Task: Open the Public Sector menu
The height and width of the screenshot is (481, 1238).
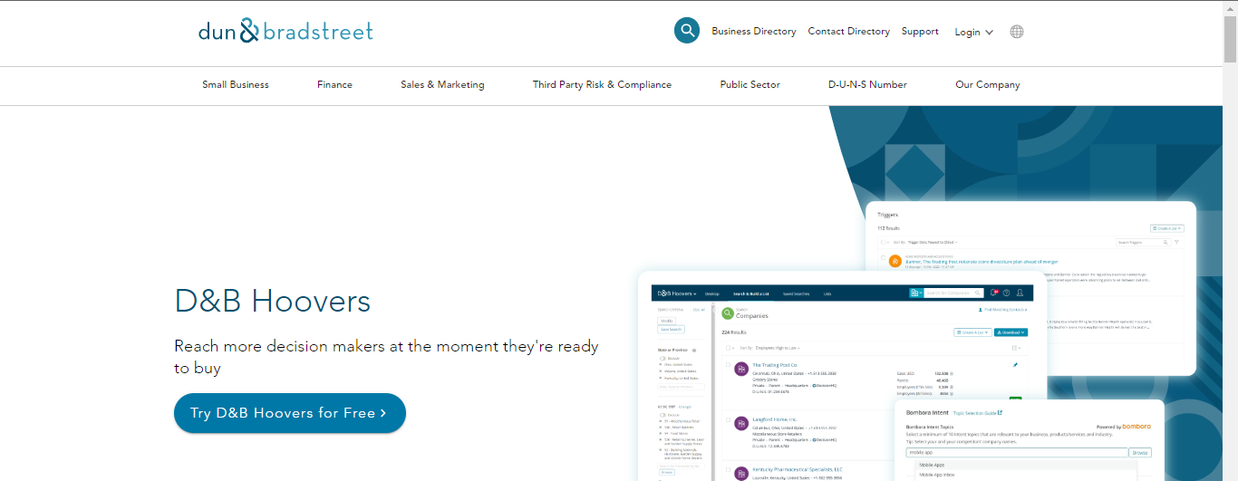Action: (x=750, y=85)
